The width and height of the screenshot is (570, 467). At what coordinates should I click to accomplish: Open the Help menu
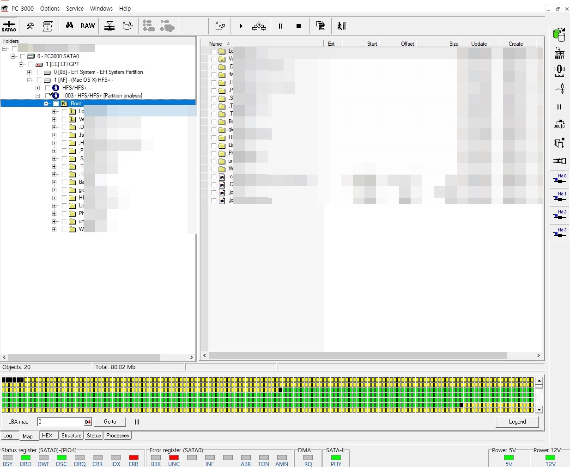125,9
